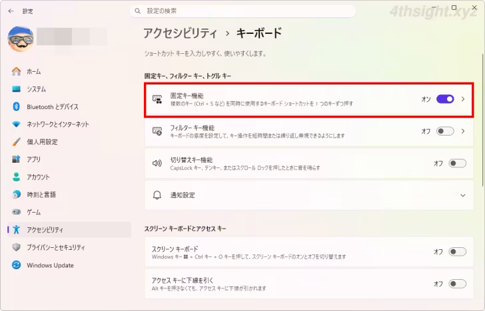Enable アクセス キーに下線を引く toggle

click(458, 284)
